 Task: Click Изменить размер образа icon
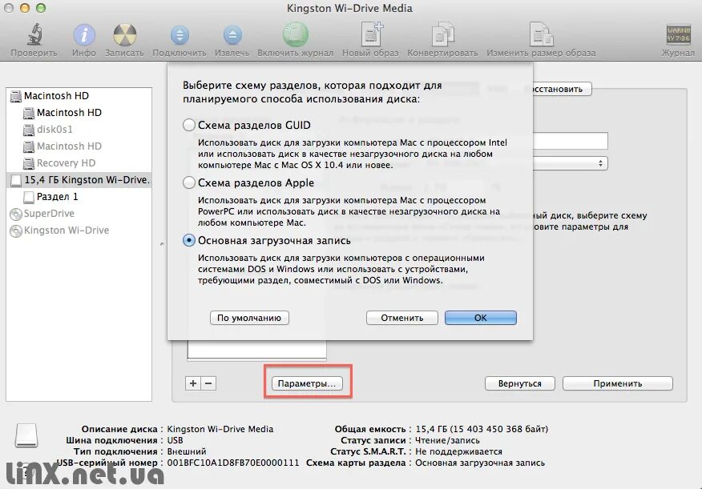pyautogui.click(x=541, y=34)
